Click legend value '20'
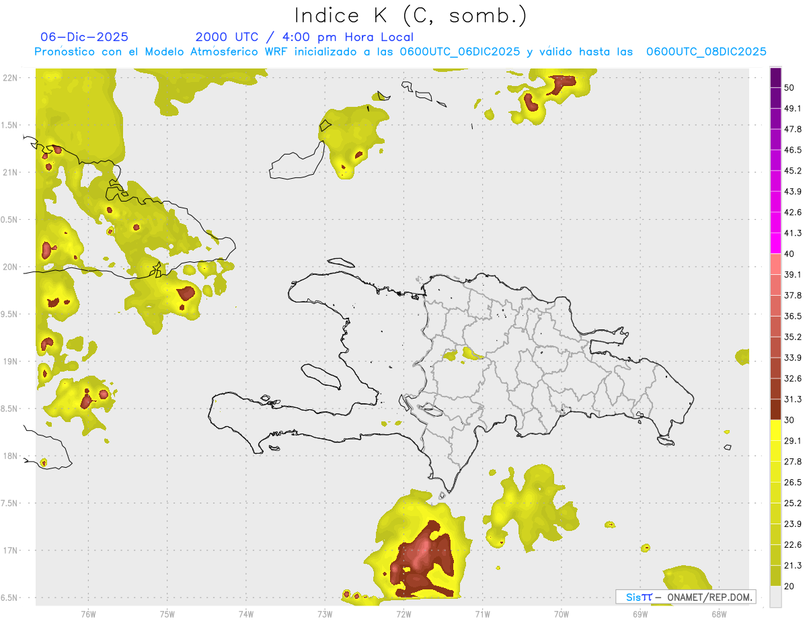807x623 pixels. [790, 586]
